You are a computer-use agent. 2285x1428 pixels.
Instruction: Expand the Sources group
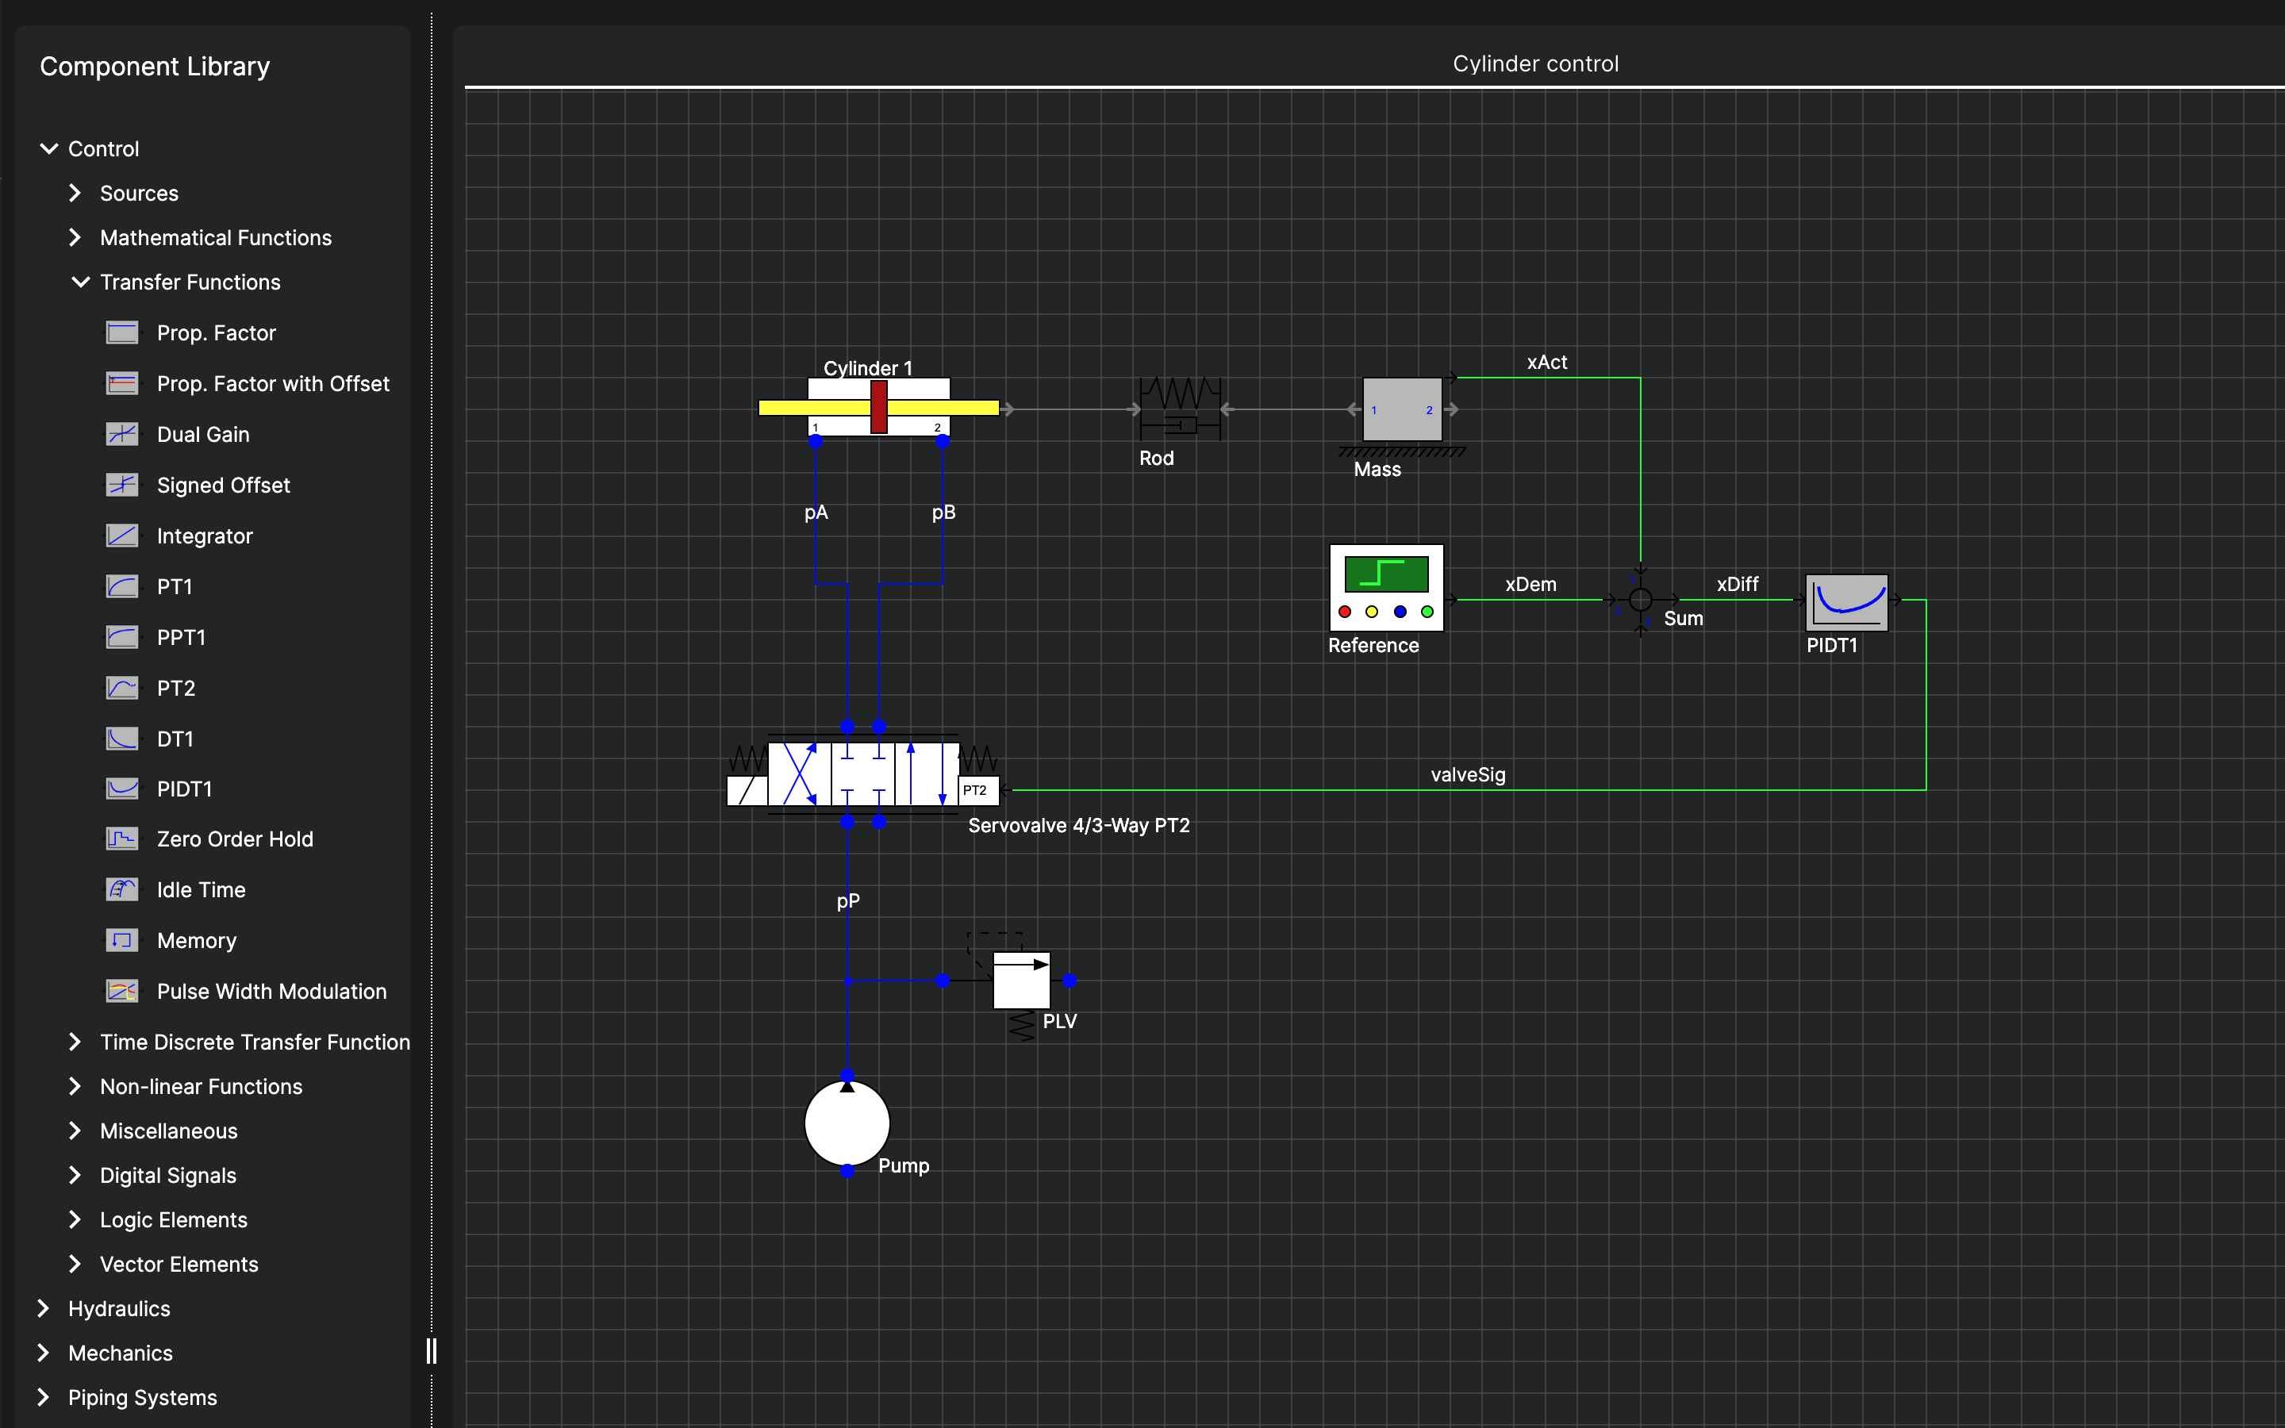click(x=75, y=194)
